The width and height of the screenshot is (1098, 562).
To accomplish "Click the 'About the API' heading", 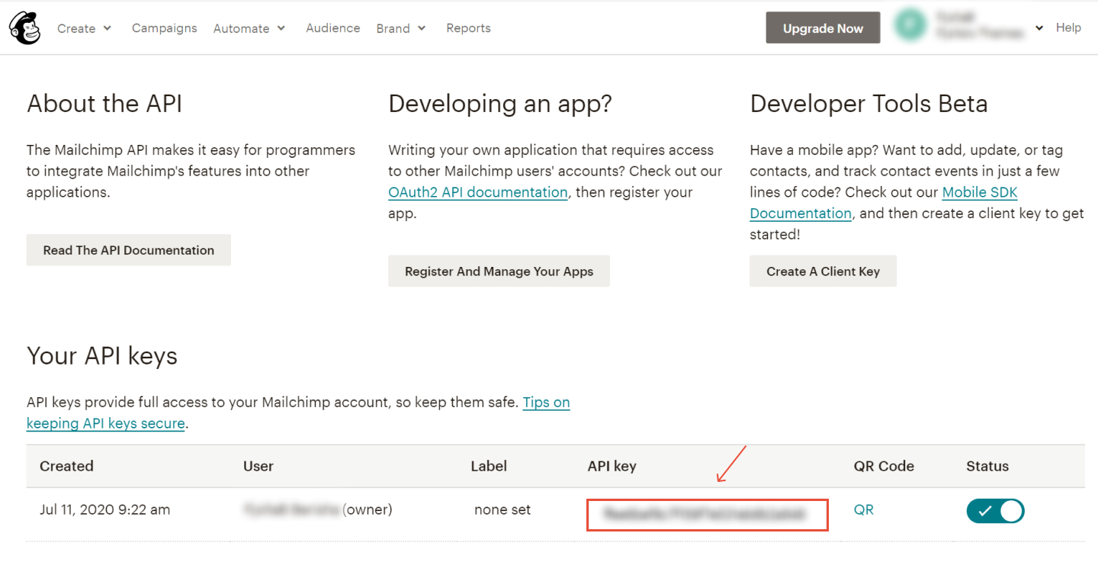I will (104, 104).
